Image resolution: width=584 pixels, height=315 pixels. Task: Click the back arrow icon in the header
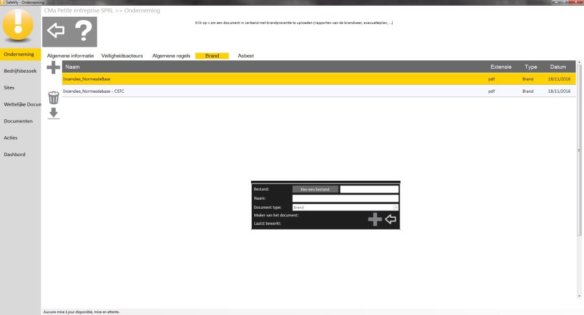56,30
